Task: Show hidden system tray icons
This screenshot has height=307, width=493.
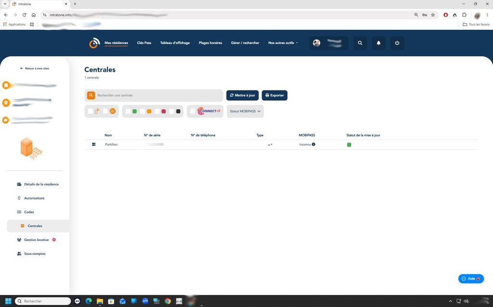Action: click(450, 301)
